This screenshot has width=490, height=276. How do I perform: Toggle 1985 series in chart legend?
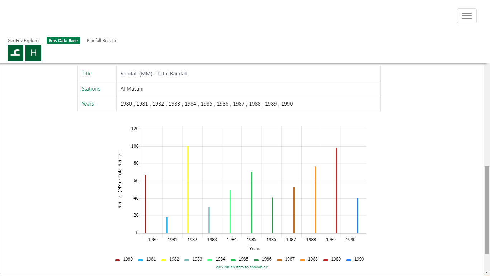240,259
